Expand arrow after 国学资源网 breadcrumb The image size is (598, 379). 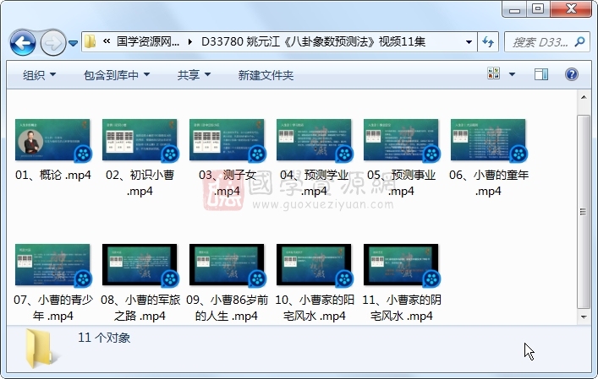(190, 41)
